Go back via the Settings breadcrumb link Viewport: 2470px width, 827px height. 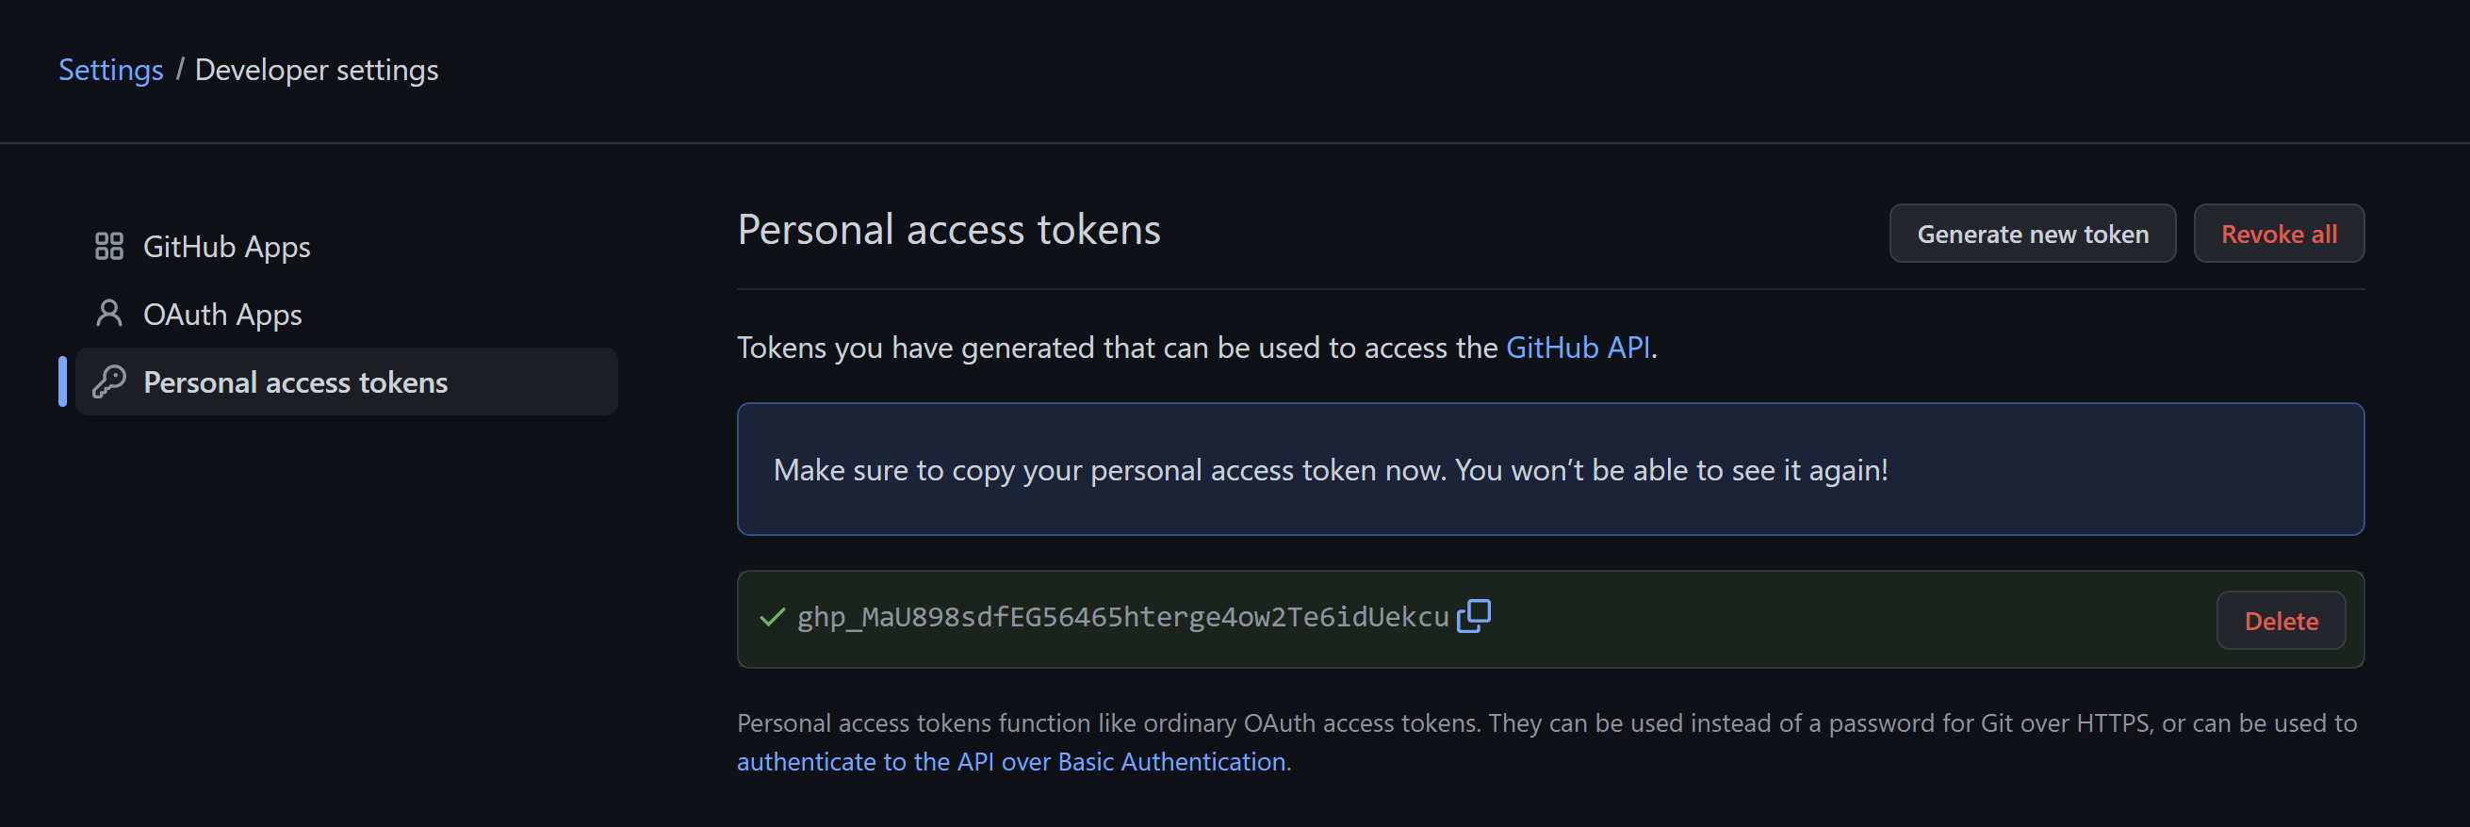(110, 70)
